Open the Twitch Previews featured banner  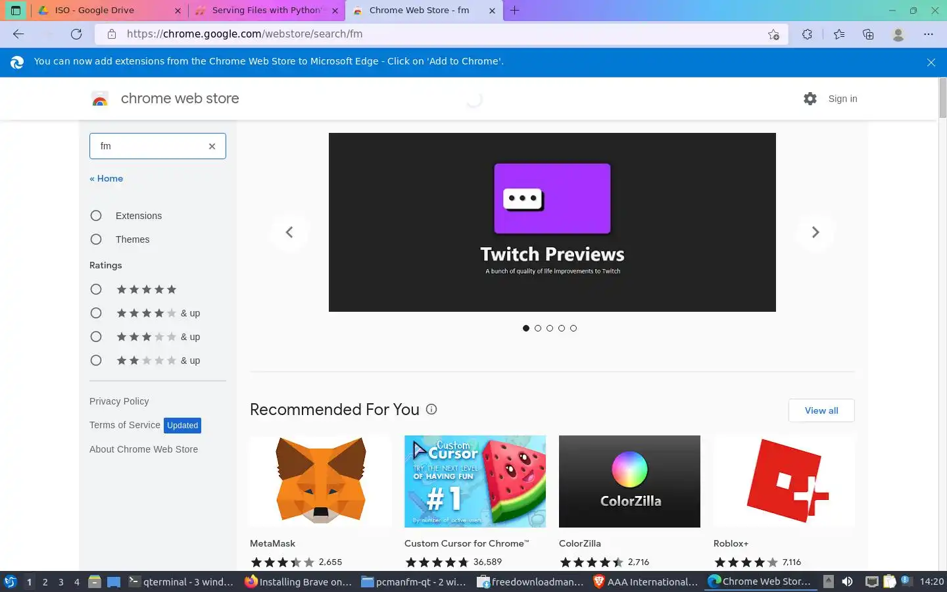[552, 222]
